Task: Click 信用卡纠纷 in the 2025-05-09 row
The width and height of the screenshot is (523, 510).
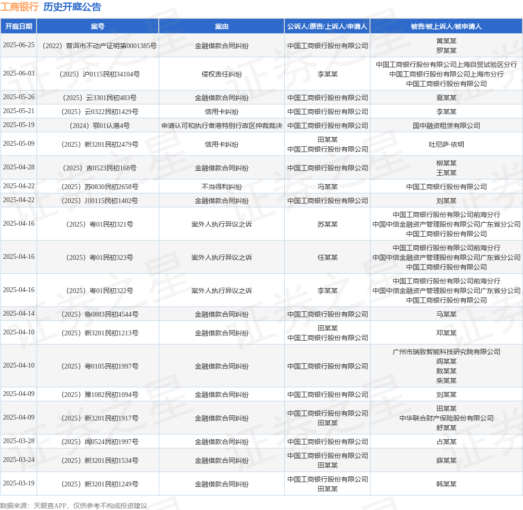Action: point(221,144)
